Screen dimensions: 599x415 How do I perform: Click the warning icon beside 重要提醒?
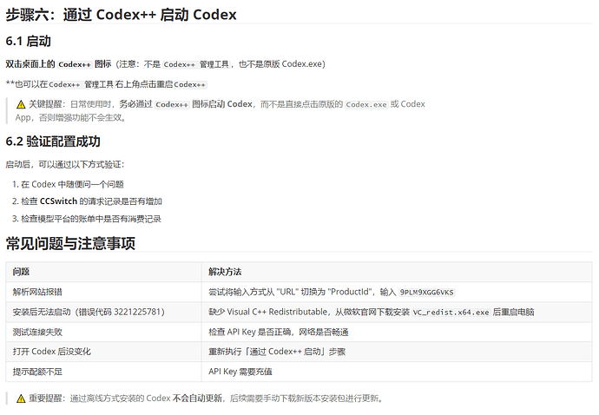pyautogui.click(x=21, y=399)
